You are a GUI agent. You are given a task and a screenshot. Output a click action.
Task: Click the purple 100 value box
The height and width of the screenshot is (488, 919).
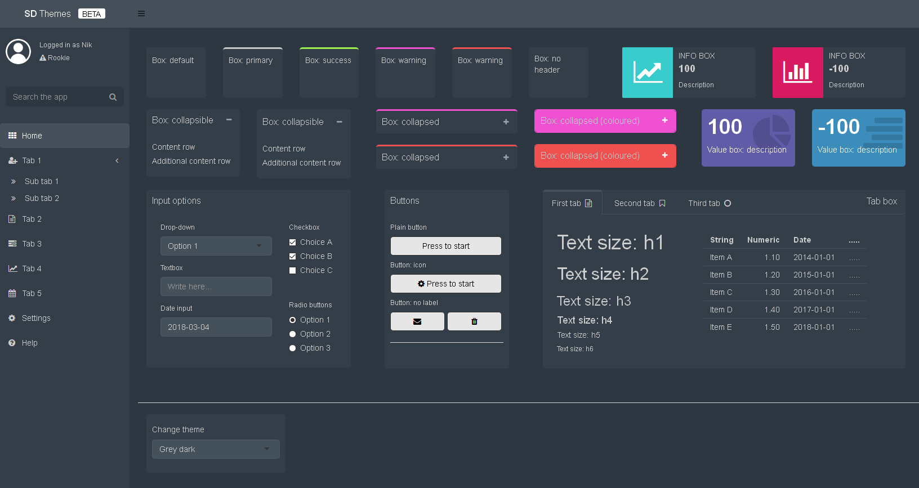tap(748, 138)
